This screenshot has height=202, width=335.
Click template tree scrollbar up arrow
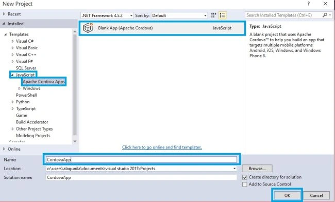pyautogui.click(x=75, y=31)
